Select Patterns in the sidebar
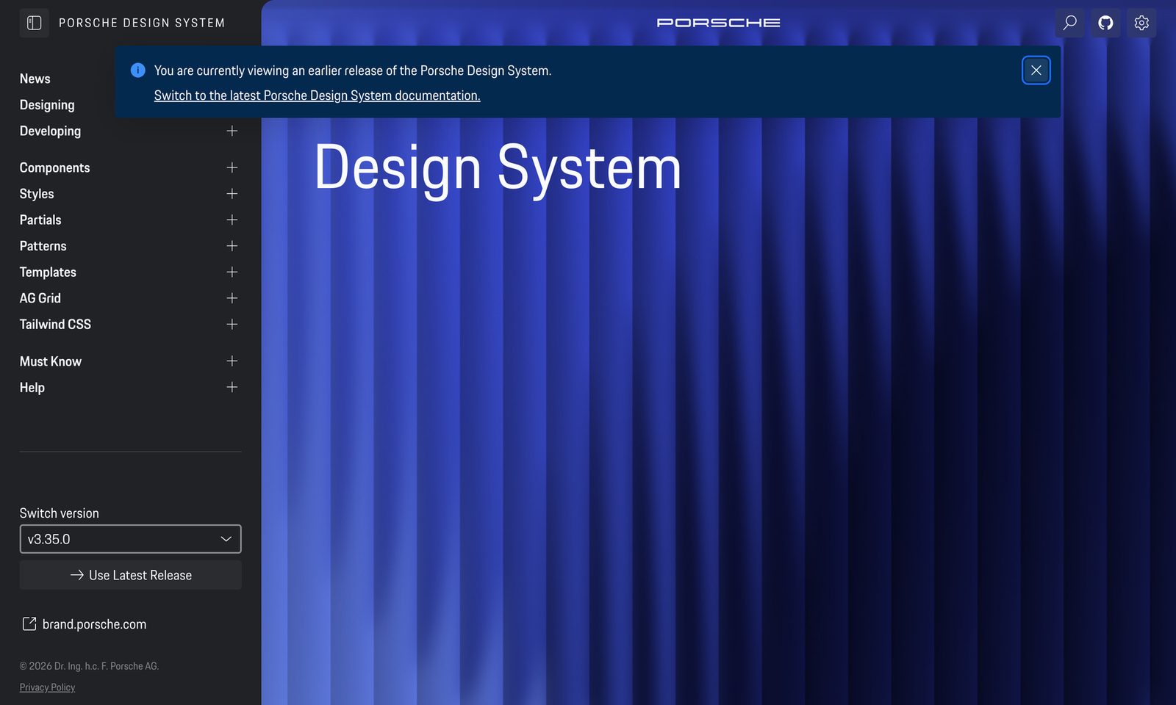The width and height of the screenshot is (1176, 705). click(x=43, y=246)
